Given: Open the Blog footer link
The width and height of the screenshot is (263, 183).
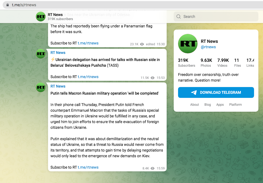Looking at the screenshot, I should (207, 105).
